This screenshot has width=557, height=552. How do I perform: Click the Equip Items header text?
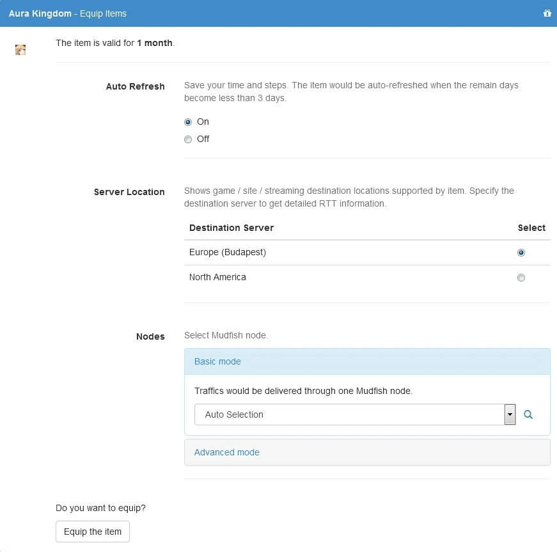[x=103, y=13]
